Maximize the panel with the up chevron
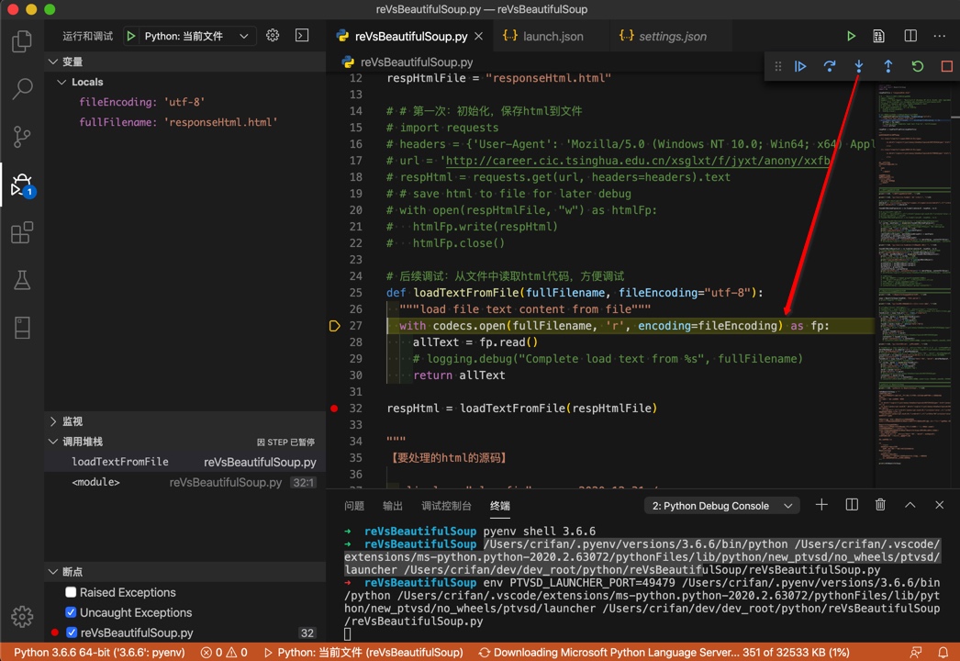 [x=910, y=505]
